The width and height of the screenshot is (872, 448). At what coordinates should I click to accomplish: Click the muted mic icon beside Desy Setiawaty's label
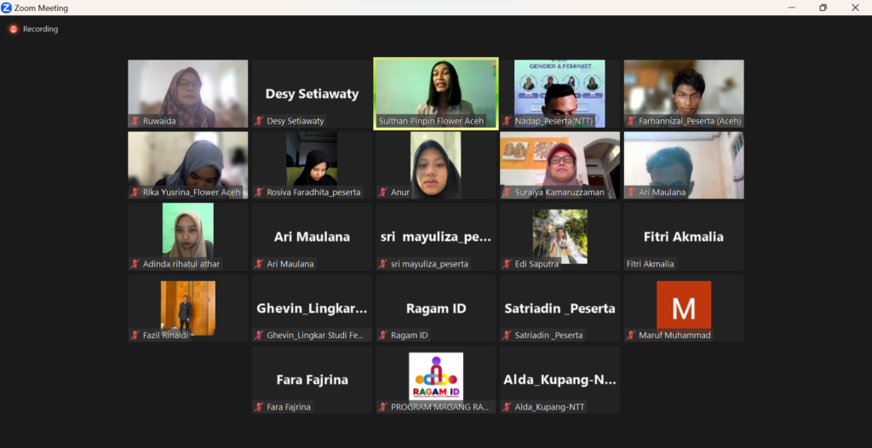[259, 121]
